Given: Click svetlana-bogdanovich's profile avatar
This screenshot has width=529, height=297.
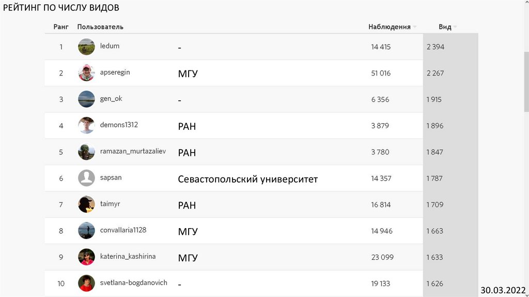Looking at the screenshot, I should pos(86,284).
